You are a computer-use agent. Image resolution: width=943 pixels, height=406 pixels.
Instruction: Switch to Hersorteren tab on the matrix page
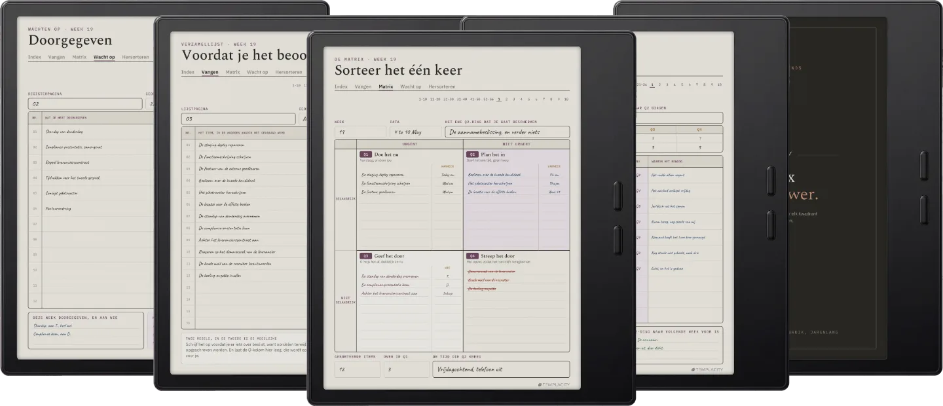[x=442, y=86]
